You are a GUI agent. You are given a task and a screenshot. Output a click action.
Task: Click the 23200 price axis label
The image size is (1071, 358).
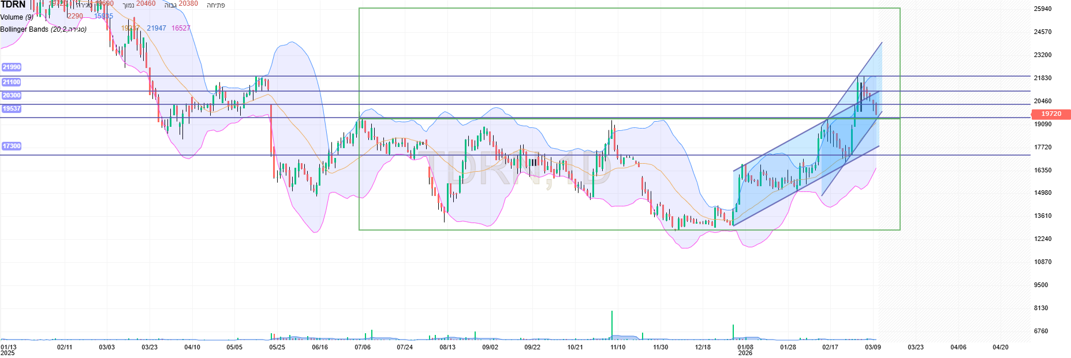(x=1043, y=55)
